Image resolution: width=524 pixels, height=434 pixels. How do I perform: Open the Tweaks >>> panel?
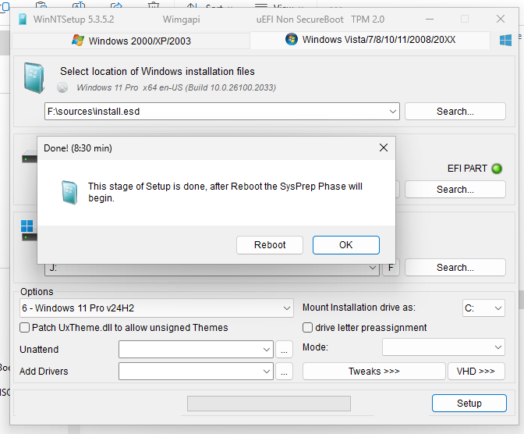(374, 372)
